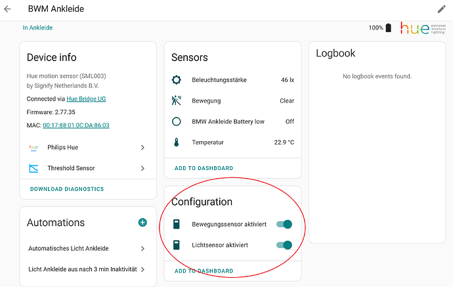Click the 46 lx value

click(288, 80)
